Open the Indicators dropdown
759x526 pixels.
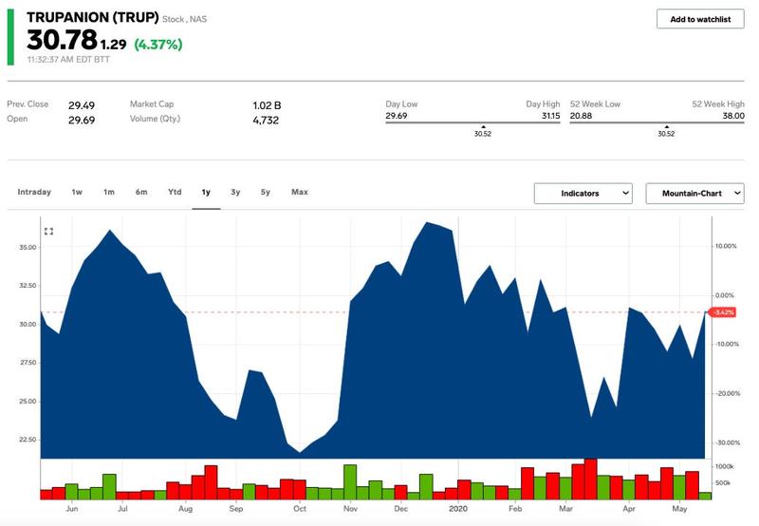coord(583,194)
